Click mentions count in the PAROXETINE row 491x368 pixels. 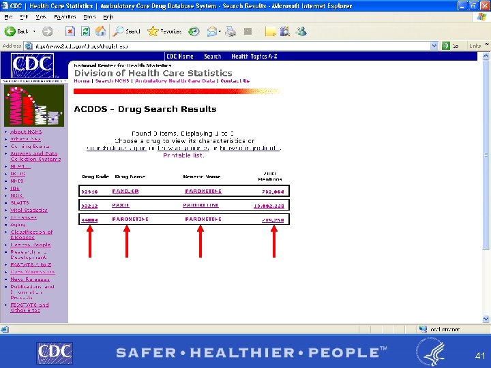click(x=273, y=220)
